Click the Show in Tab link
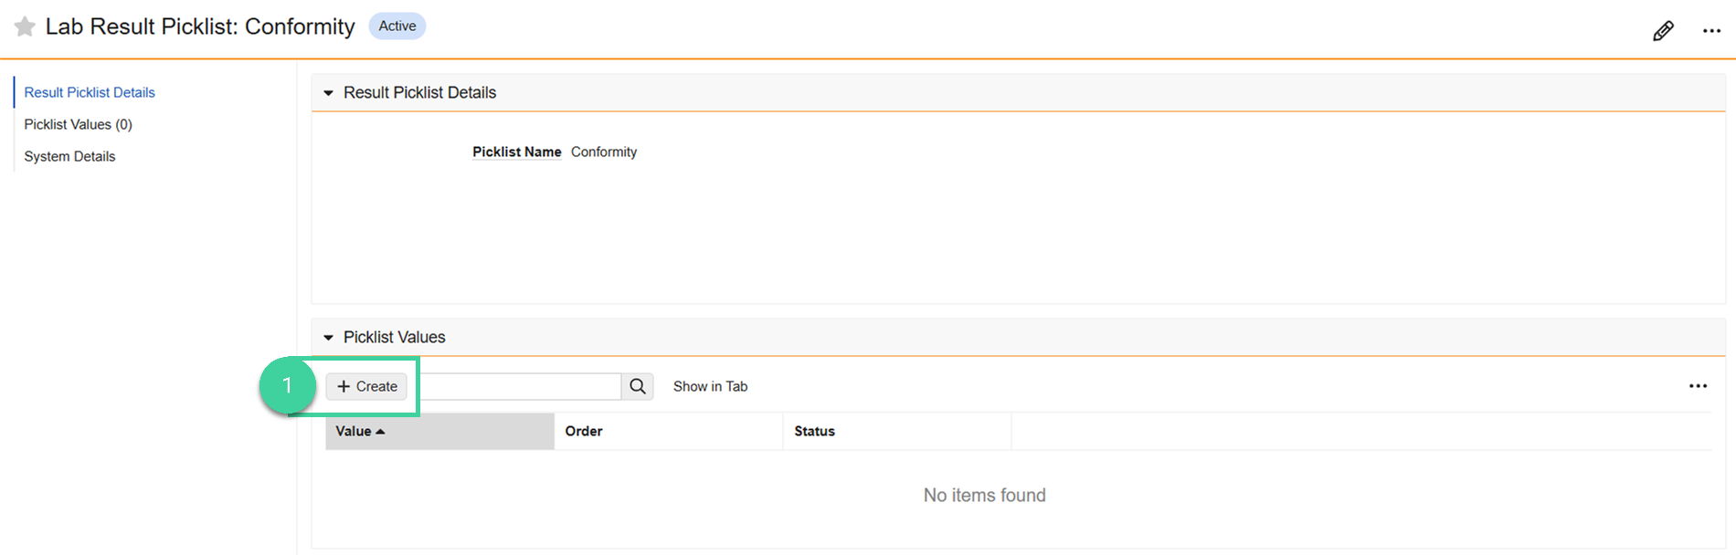The height and width of the screenshot is (555, 1736). tap(710, 386)
